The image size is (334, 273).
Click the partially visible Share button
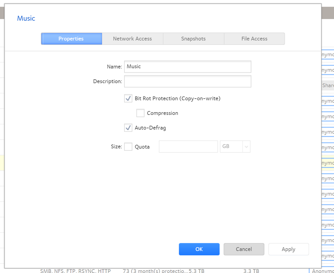(328, 85)
